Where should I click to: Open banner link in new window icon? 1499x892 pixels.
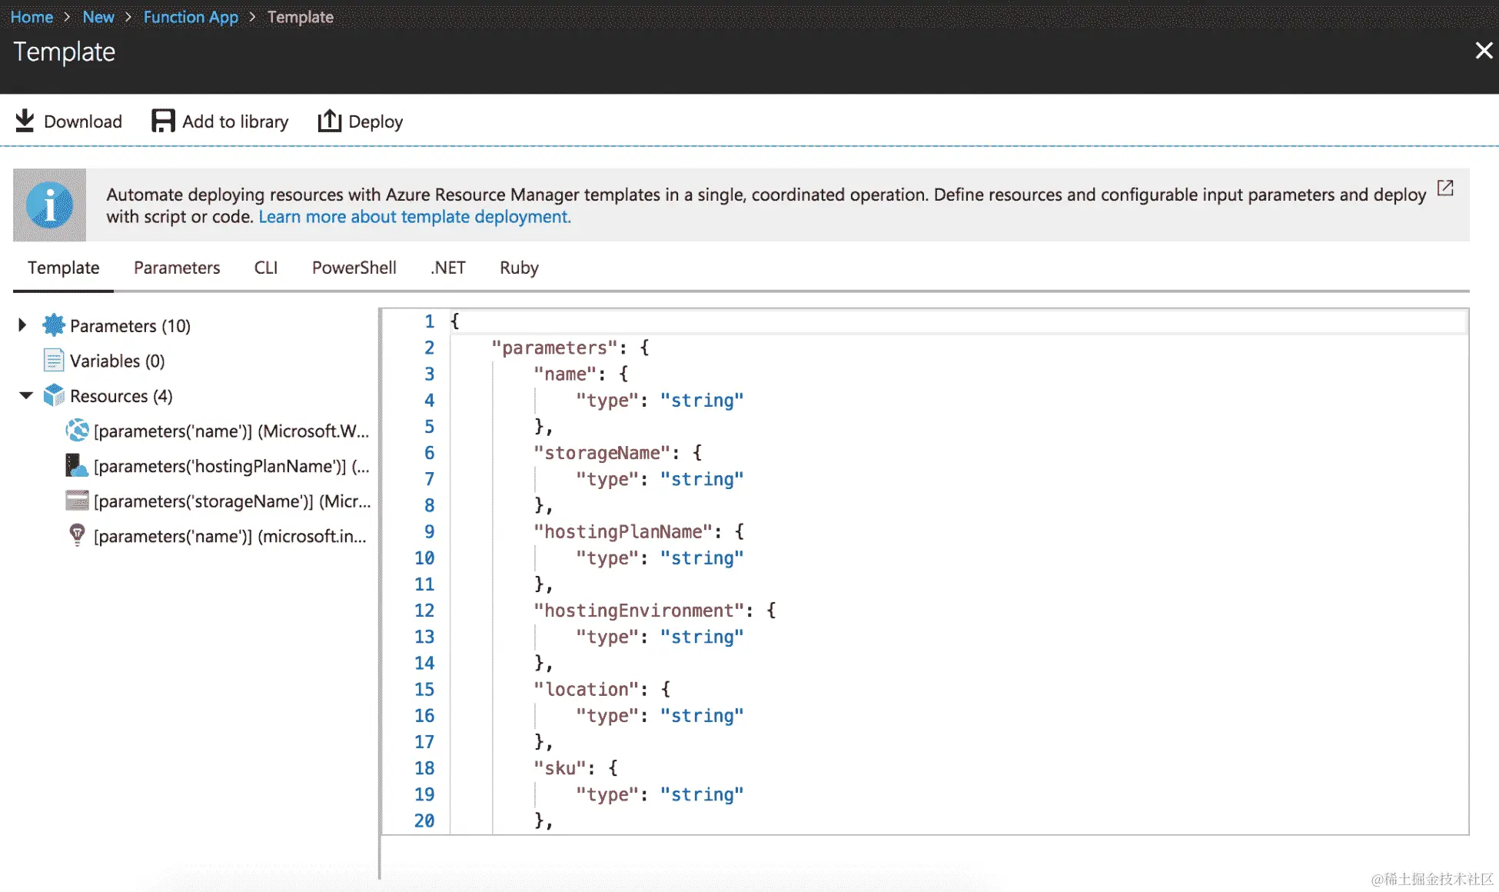click(x=1445, y=188)
